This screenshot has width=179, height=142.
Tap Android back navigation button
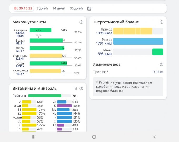(154, 137)
